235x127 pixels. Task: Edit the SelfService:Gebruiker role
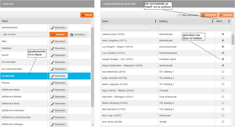59,110
